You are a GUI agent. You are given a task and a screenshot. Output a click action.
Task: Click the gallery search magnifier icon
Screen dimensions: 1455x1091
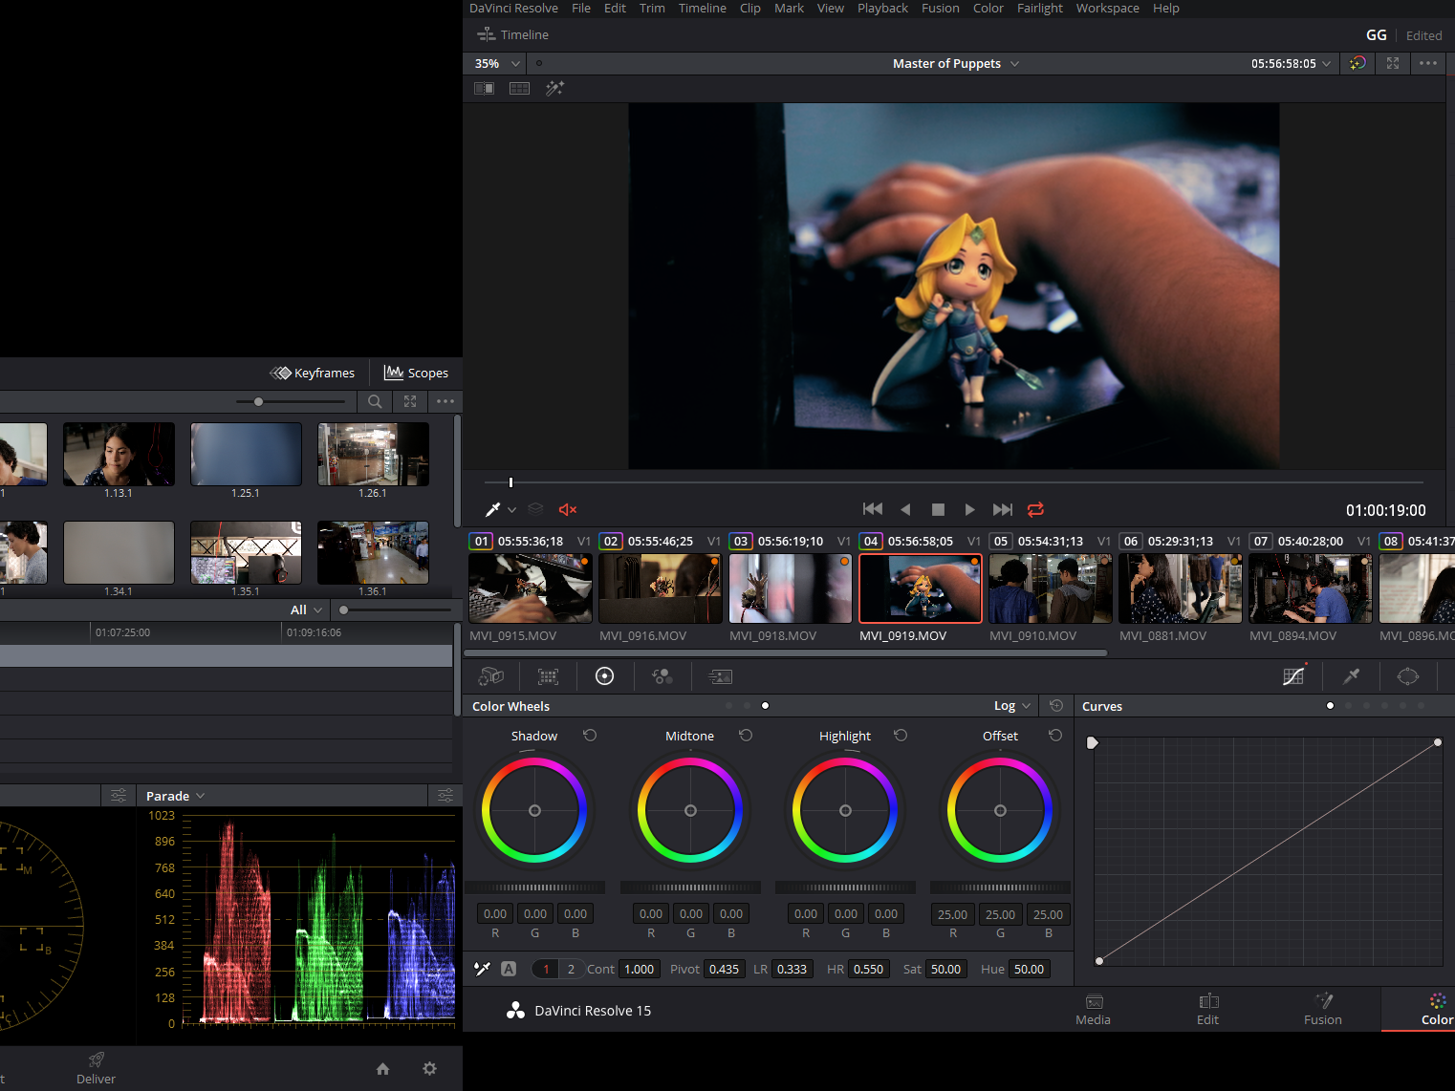pyautogui.click(x=375, y=401)
